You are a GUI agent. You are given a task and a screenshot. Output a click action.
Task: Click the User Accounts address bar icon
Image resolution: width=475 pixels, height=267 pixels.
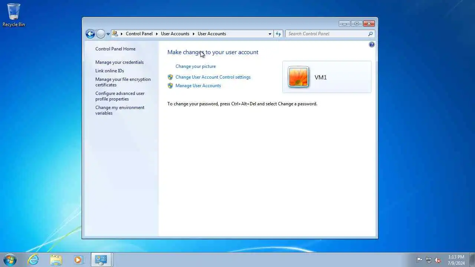115,34
